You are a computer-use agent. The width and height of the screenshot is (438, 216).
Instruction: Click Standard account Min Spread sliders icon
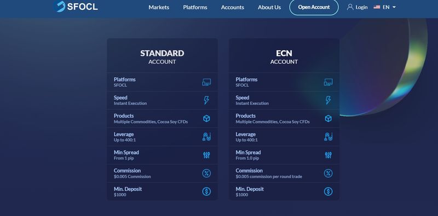206,155
